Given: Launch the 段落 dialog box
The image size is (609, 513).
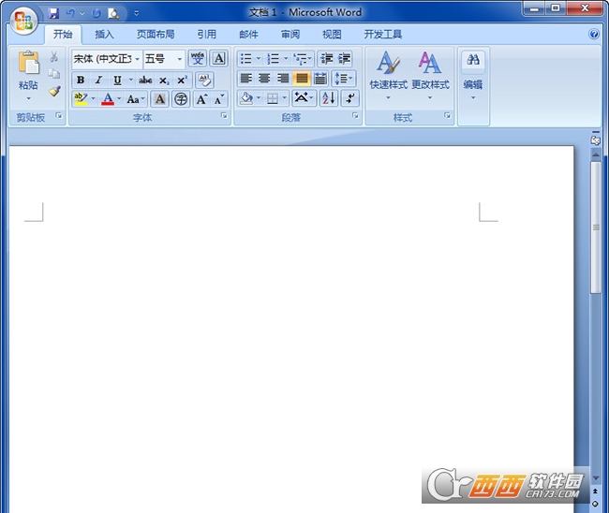Looking at the screenshot, I should coord(355,116).
